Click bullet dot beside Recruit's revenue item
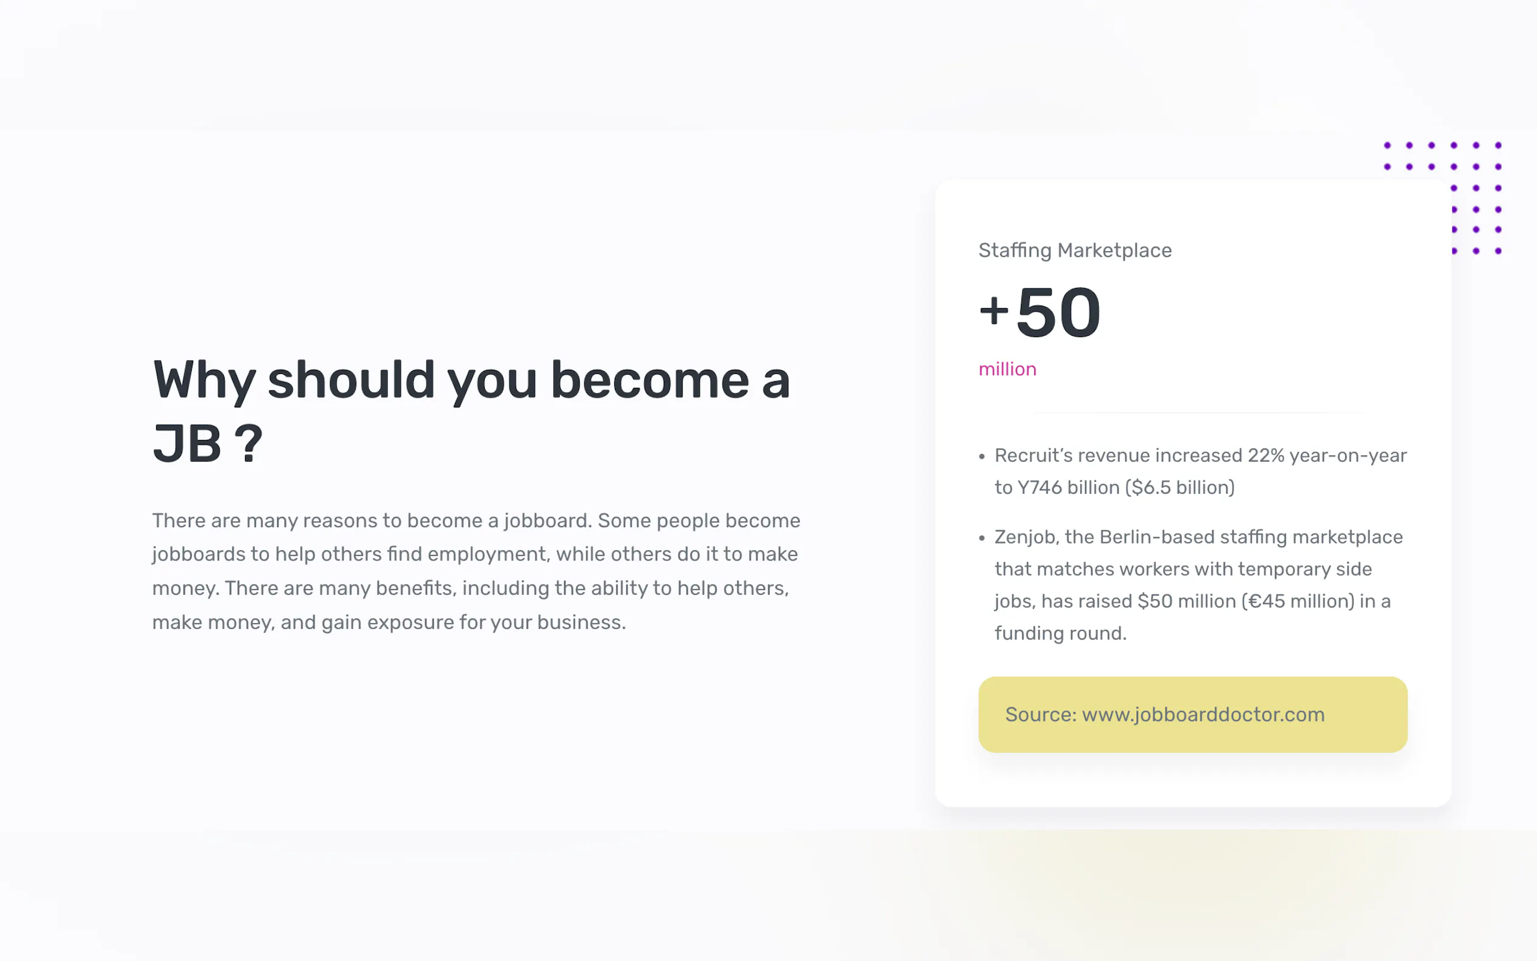Screen dimensions: 1537x961 (982, 456)
